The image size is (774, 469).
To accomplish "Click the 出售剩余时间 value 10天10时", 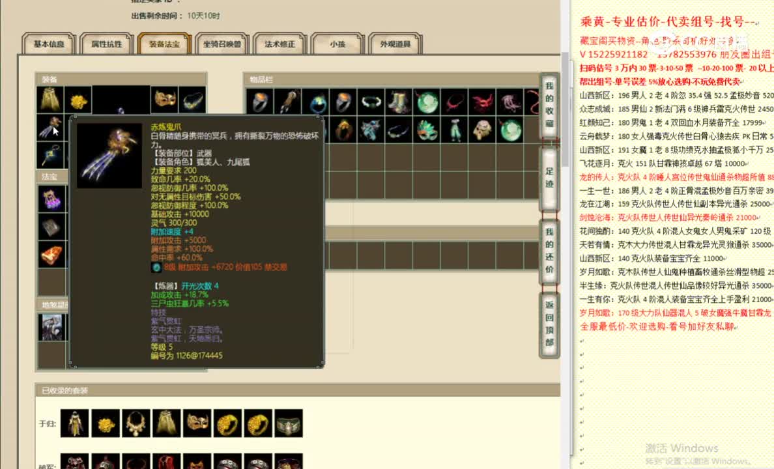I will point(203,16).
